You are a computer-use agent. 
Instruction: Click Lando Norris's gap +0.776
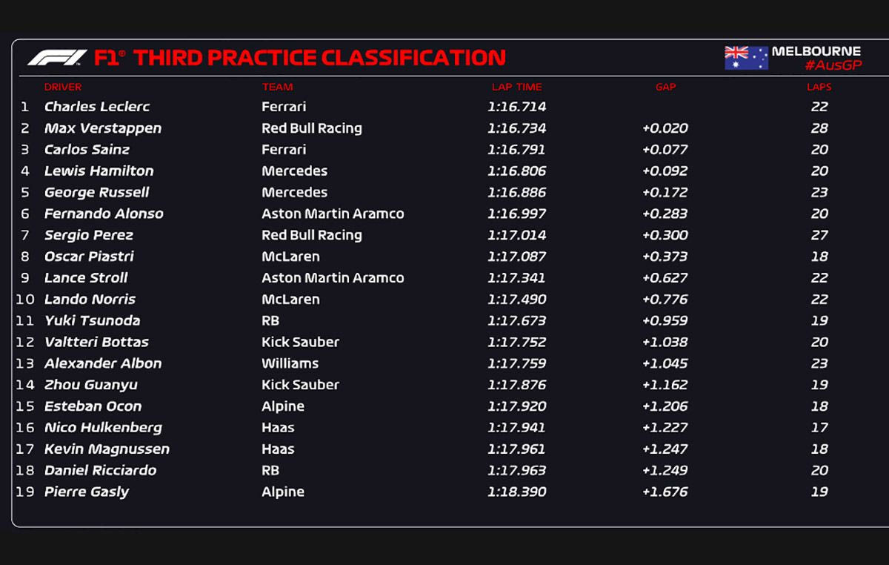click(x=665, y=300)
